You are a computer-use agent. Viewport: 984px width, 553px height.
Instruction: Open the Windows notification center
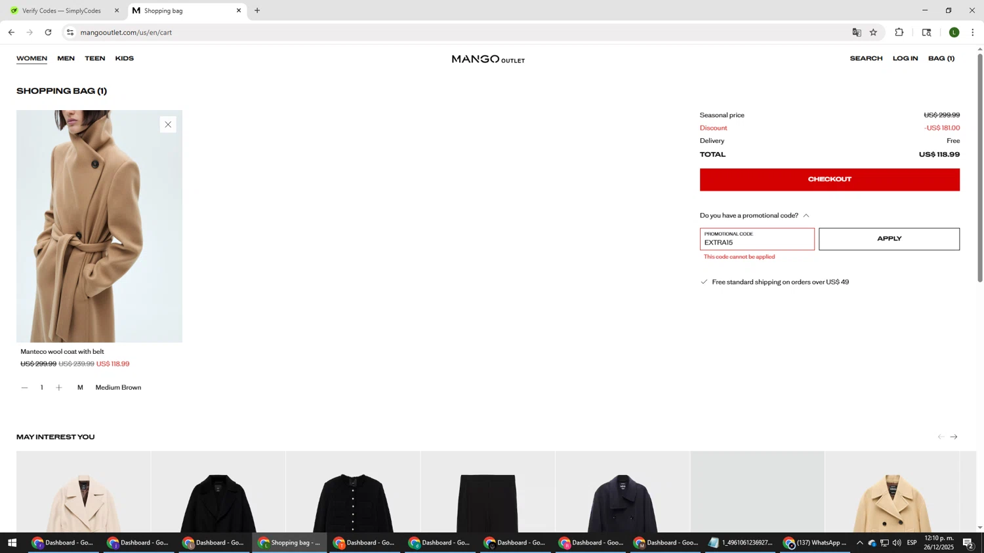(x=968, y=543)
